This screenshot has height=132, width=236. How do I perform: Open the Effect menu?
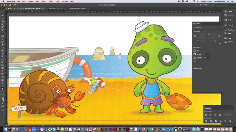[x=51, y=1]
